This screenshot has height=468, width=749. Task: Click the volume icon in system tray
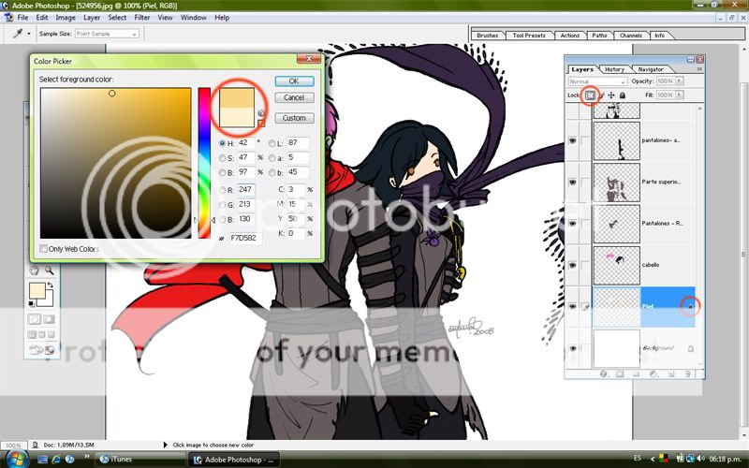coord(700,459)
